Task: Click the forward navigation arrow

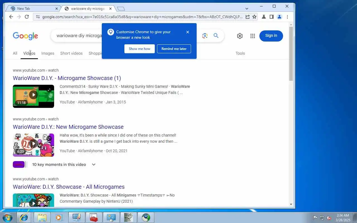Action: point(19,17)
